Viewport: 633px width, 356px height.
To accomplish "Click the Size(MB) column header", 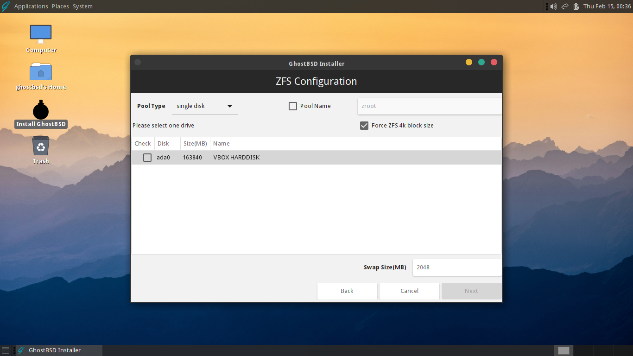I will click(x=195, y=144).
